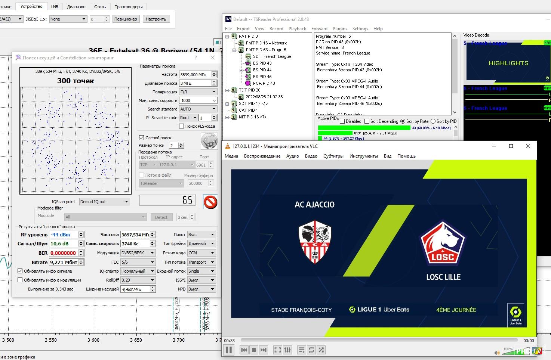Switch to the 'Транспондеры' tab
This screenshot has height=360, width=551.
click(x=129, y=7)
